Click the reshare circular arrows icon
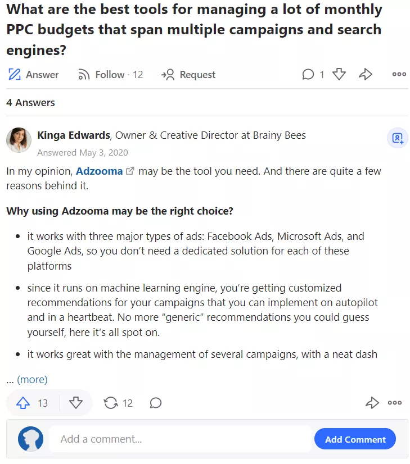Viewport: 410px width, 464px height. pos(110,403)
